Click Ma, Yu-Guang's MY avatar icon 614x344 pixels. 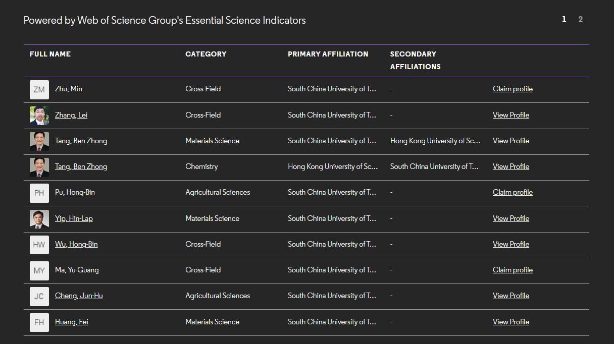coord(39,270)
